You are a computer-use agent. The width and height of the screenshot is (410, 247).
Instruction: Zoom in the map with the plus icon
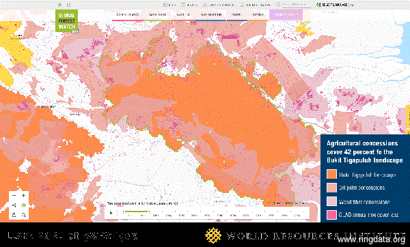(23, 196)
